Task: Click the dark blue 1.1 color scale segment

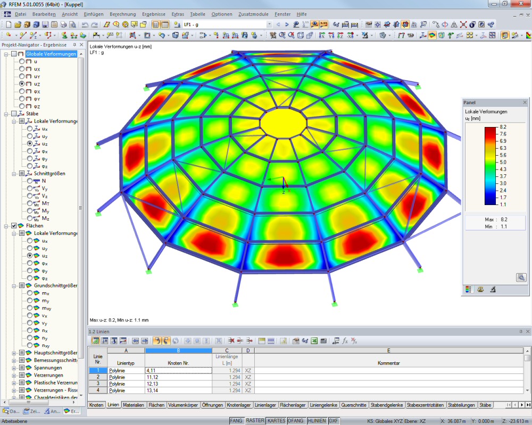Action: coord(491,202)
